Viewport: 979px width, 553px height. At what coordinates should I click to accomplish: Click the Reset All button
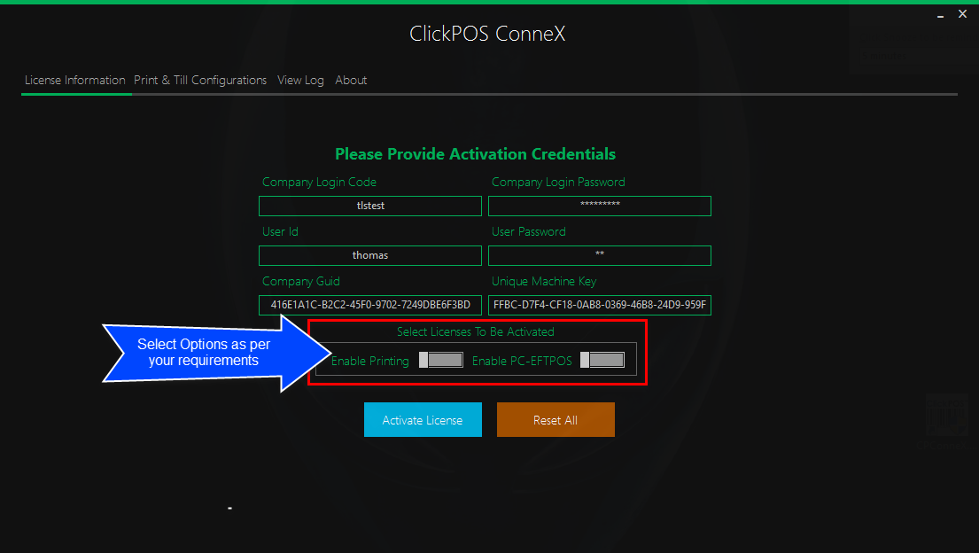pyautogui.click(x=556, y=420)
